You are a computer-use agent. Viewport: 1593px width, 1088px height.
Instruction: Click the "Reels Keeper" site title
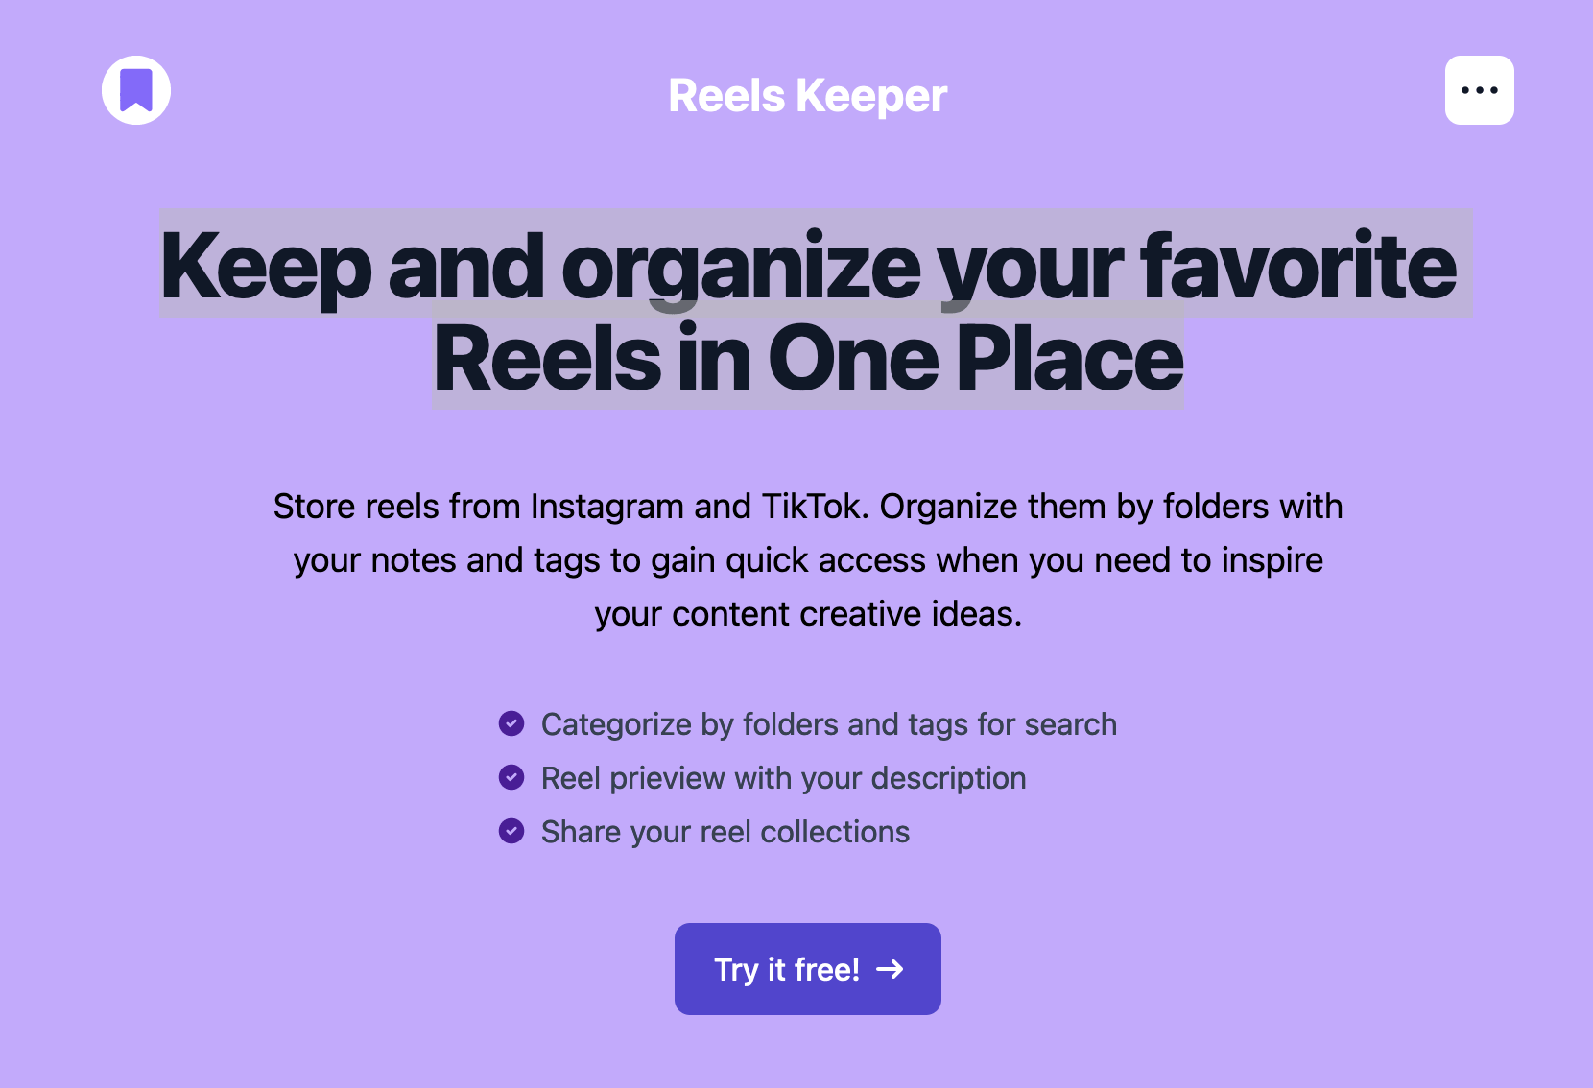pyautogui.click(x=807, y=96)
